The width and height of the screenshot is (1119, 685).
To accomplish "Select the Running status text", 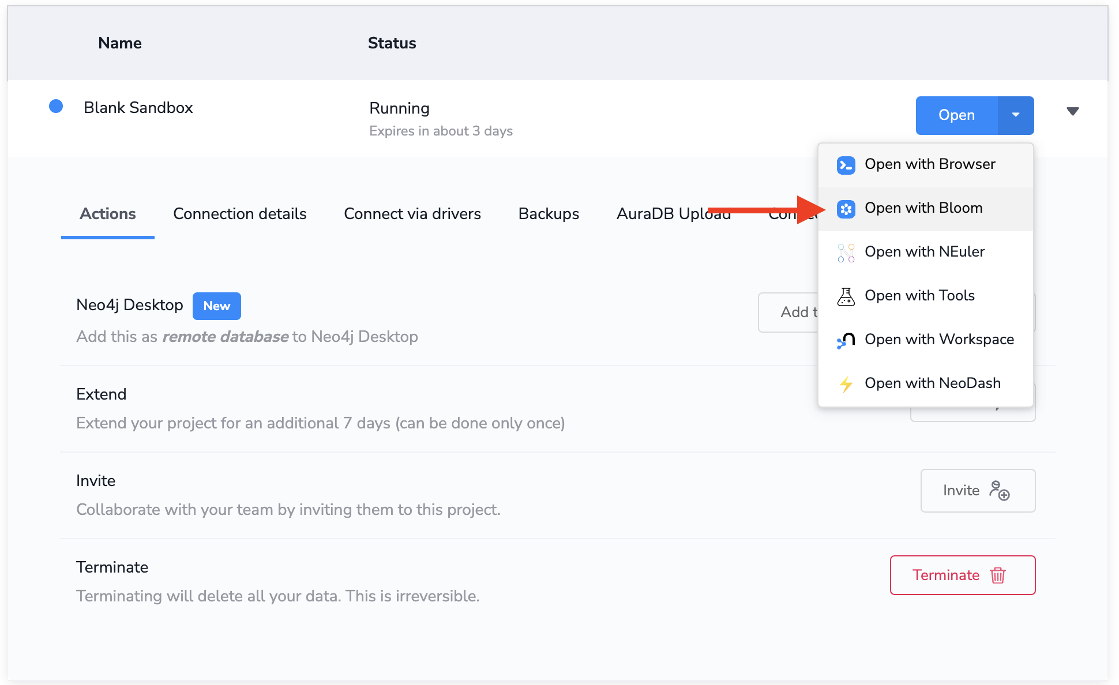I will (399, 108).
